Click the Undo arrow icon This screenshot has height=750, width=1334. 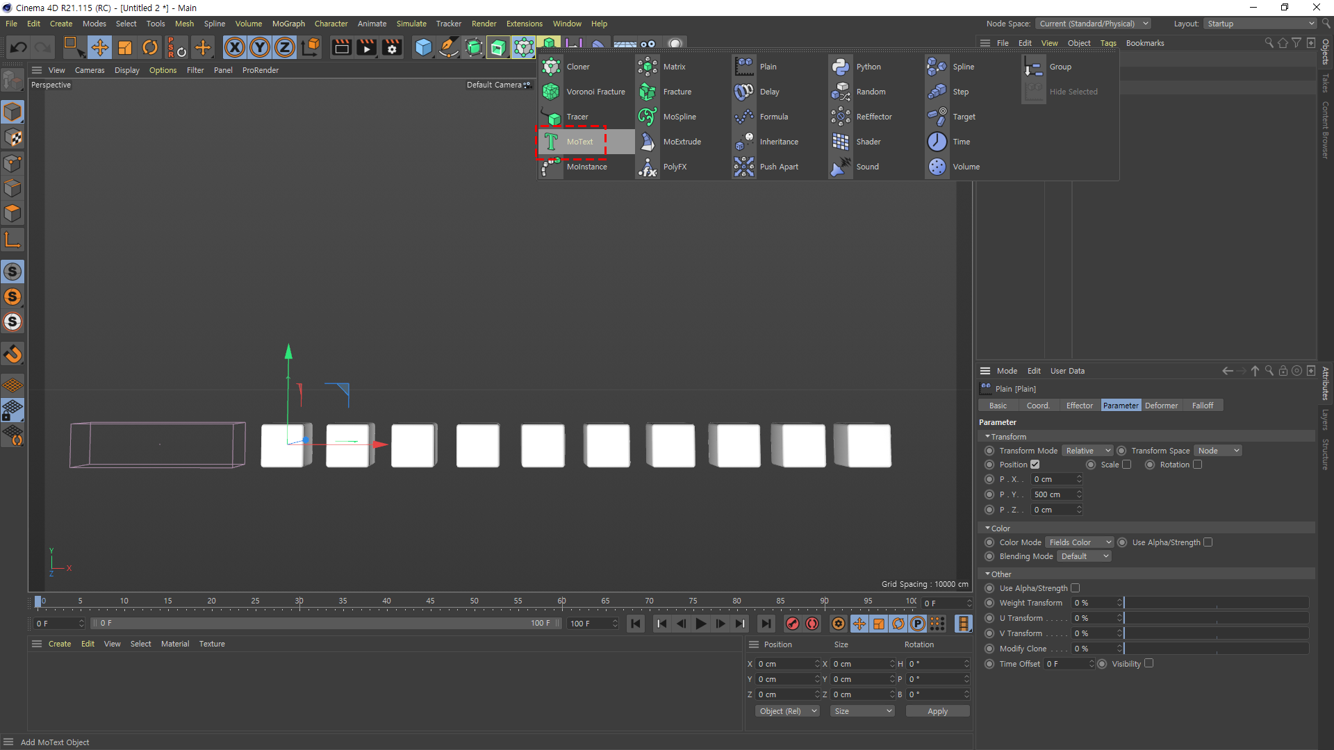tap(19, 47)
